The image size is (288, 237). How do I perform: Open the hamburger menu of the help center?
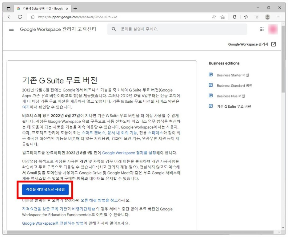tap(11, 29)
